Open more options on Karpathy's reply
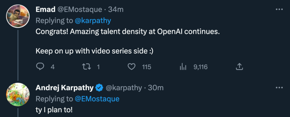 tap(279, 88)
